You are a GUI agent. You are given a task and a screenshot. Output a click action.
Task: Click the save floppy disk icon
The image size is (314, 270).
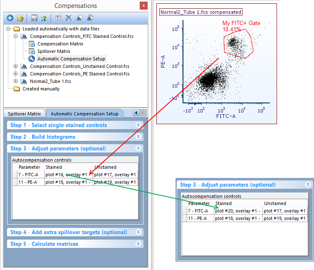point(34,18)
